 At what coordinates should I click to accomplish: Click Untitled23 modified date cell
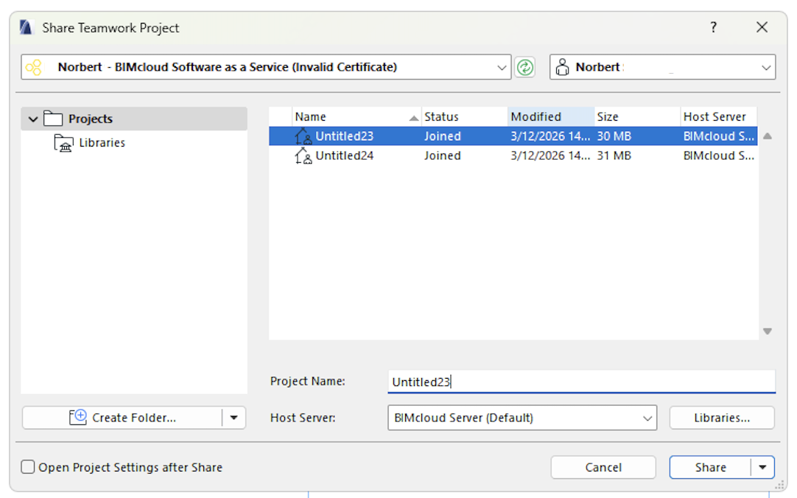click(550, 136)
